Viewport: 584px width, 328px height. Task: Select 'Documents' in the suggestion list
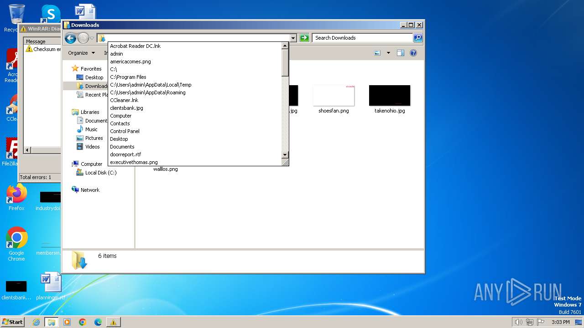coord(195,147)
